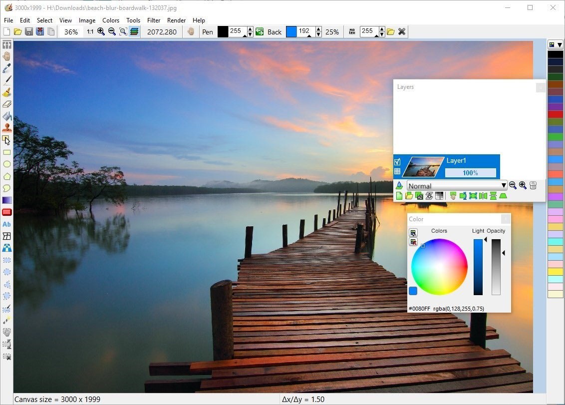The width and height of the screenshot is (565, 405).
Task: Zoom in using the top toolbar magnifier plus
Action: click(101, 32)
